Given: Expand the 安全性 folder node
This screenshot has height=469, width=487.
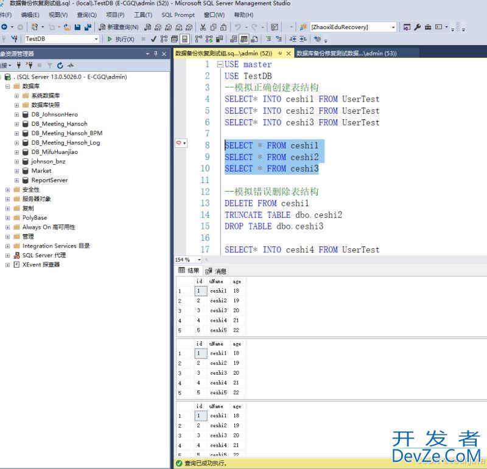Looking at the screenshot, I should [8, 190].
